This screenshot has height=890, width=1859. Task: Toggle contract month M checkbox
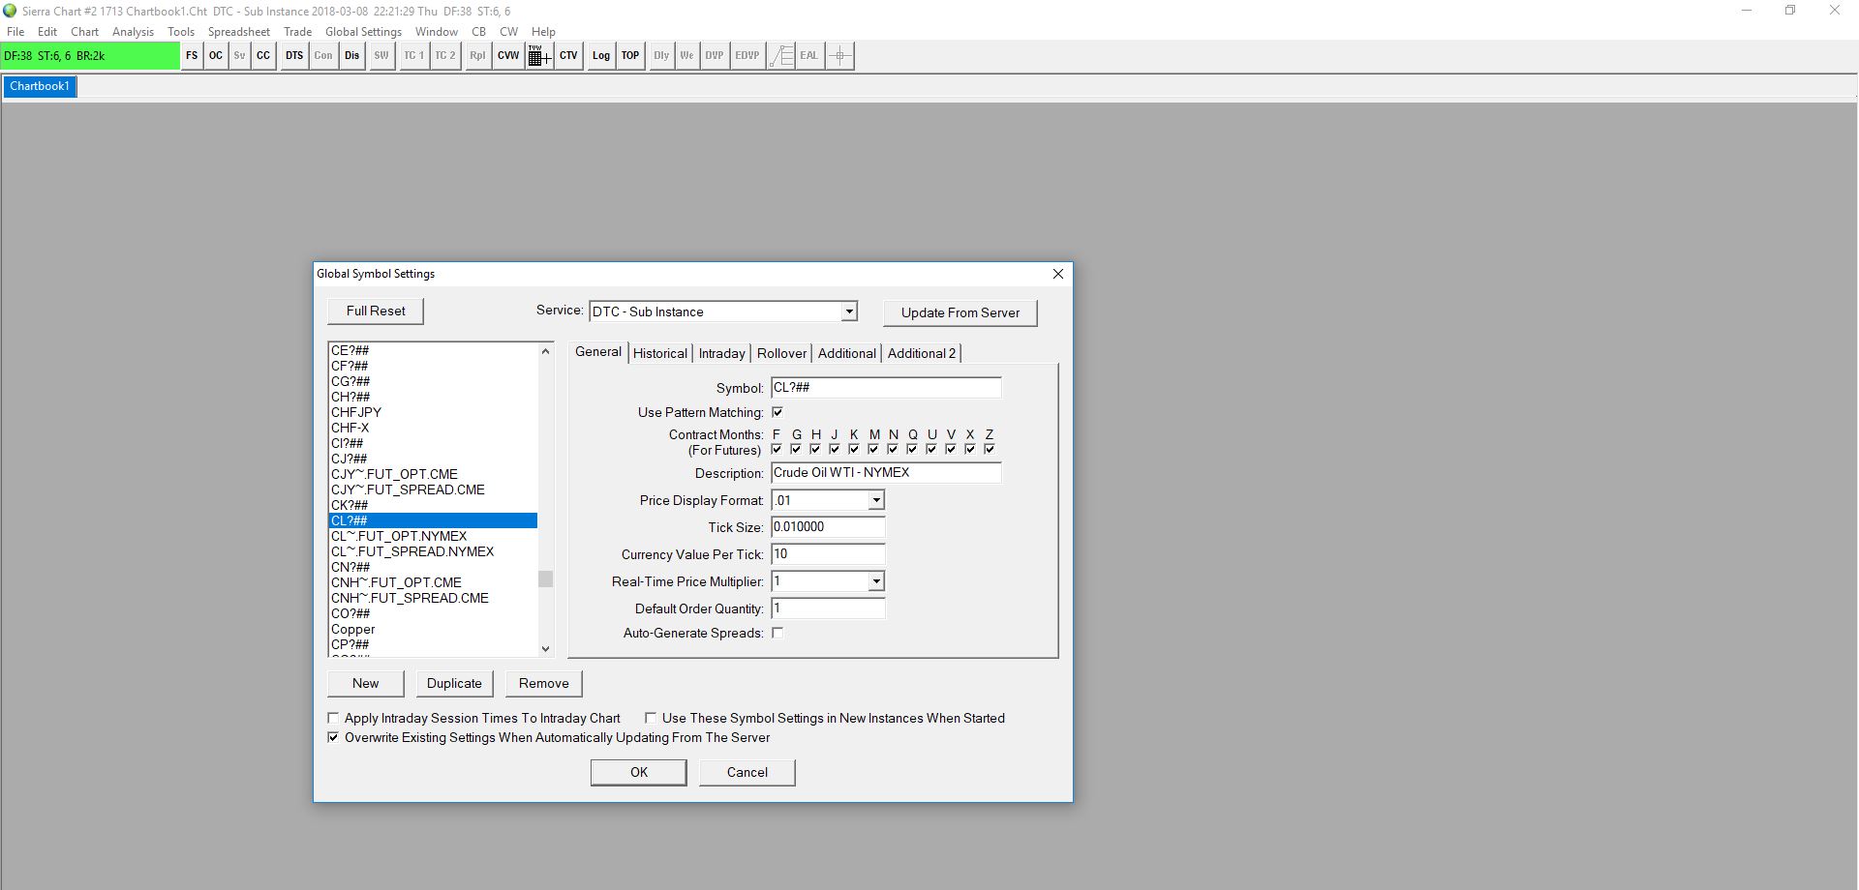click(873, 449)
